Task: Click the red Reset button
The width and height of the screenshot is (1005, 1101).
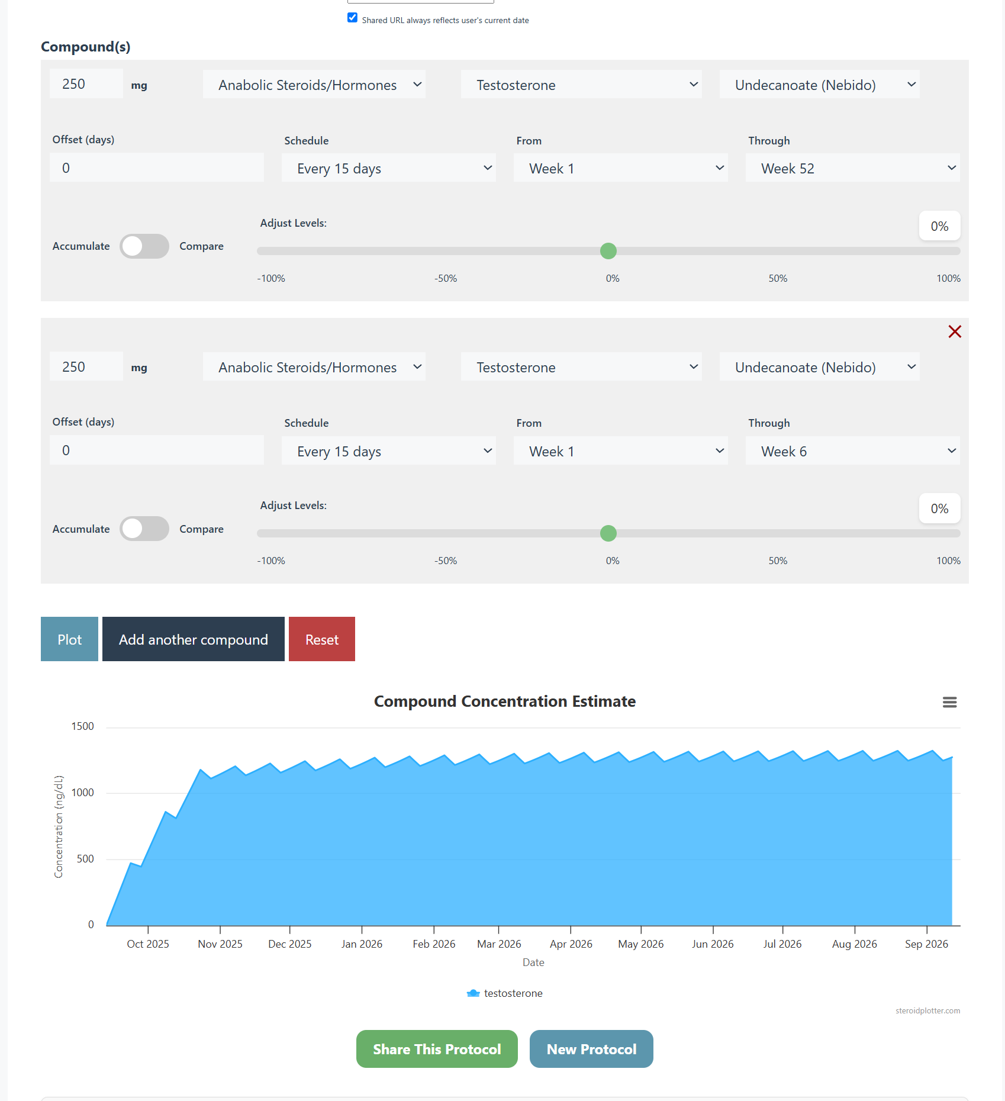Action: (x=322, y=639)
